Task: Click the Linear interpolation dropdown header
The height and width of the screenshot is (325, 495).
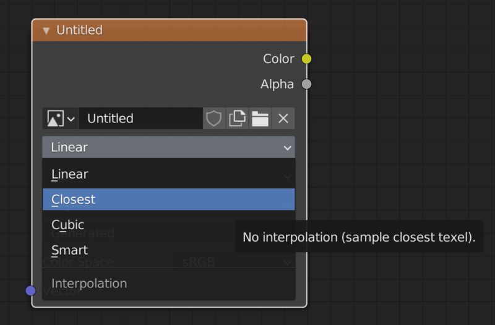Action: 168,147
